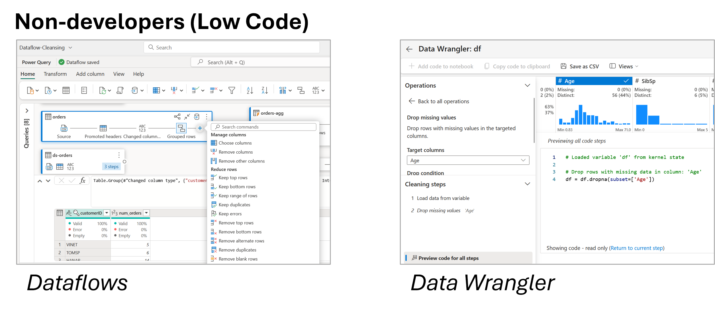Viewport: 715px width, 311px height.
Task: Cancel the formula edit with the X icon
Action: [x=61, y=180]
